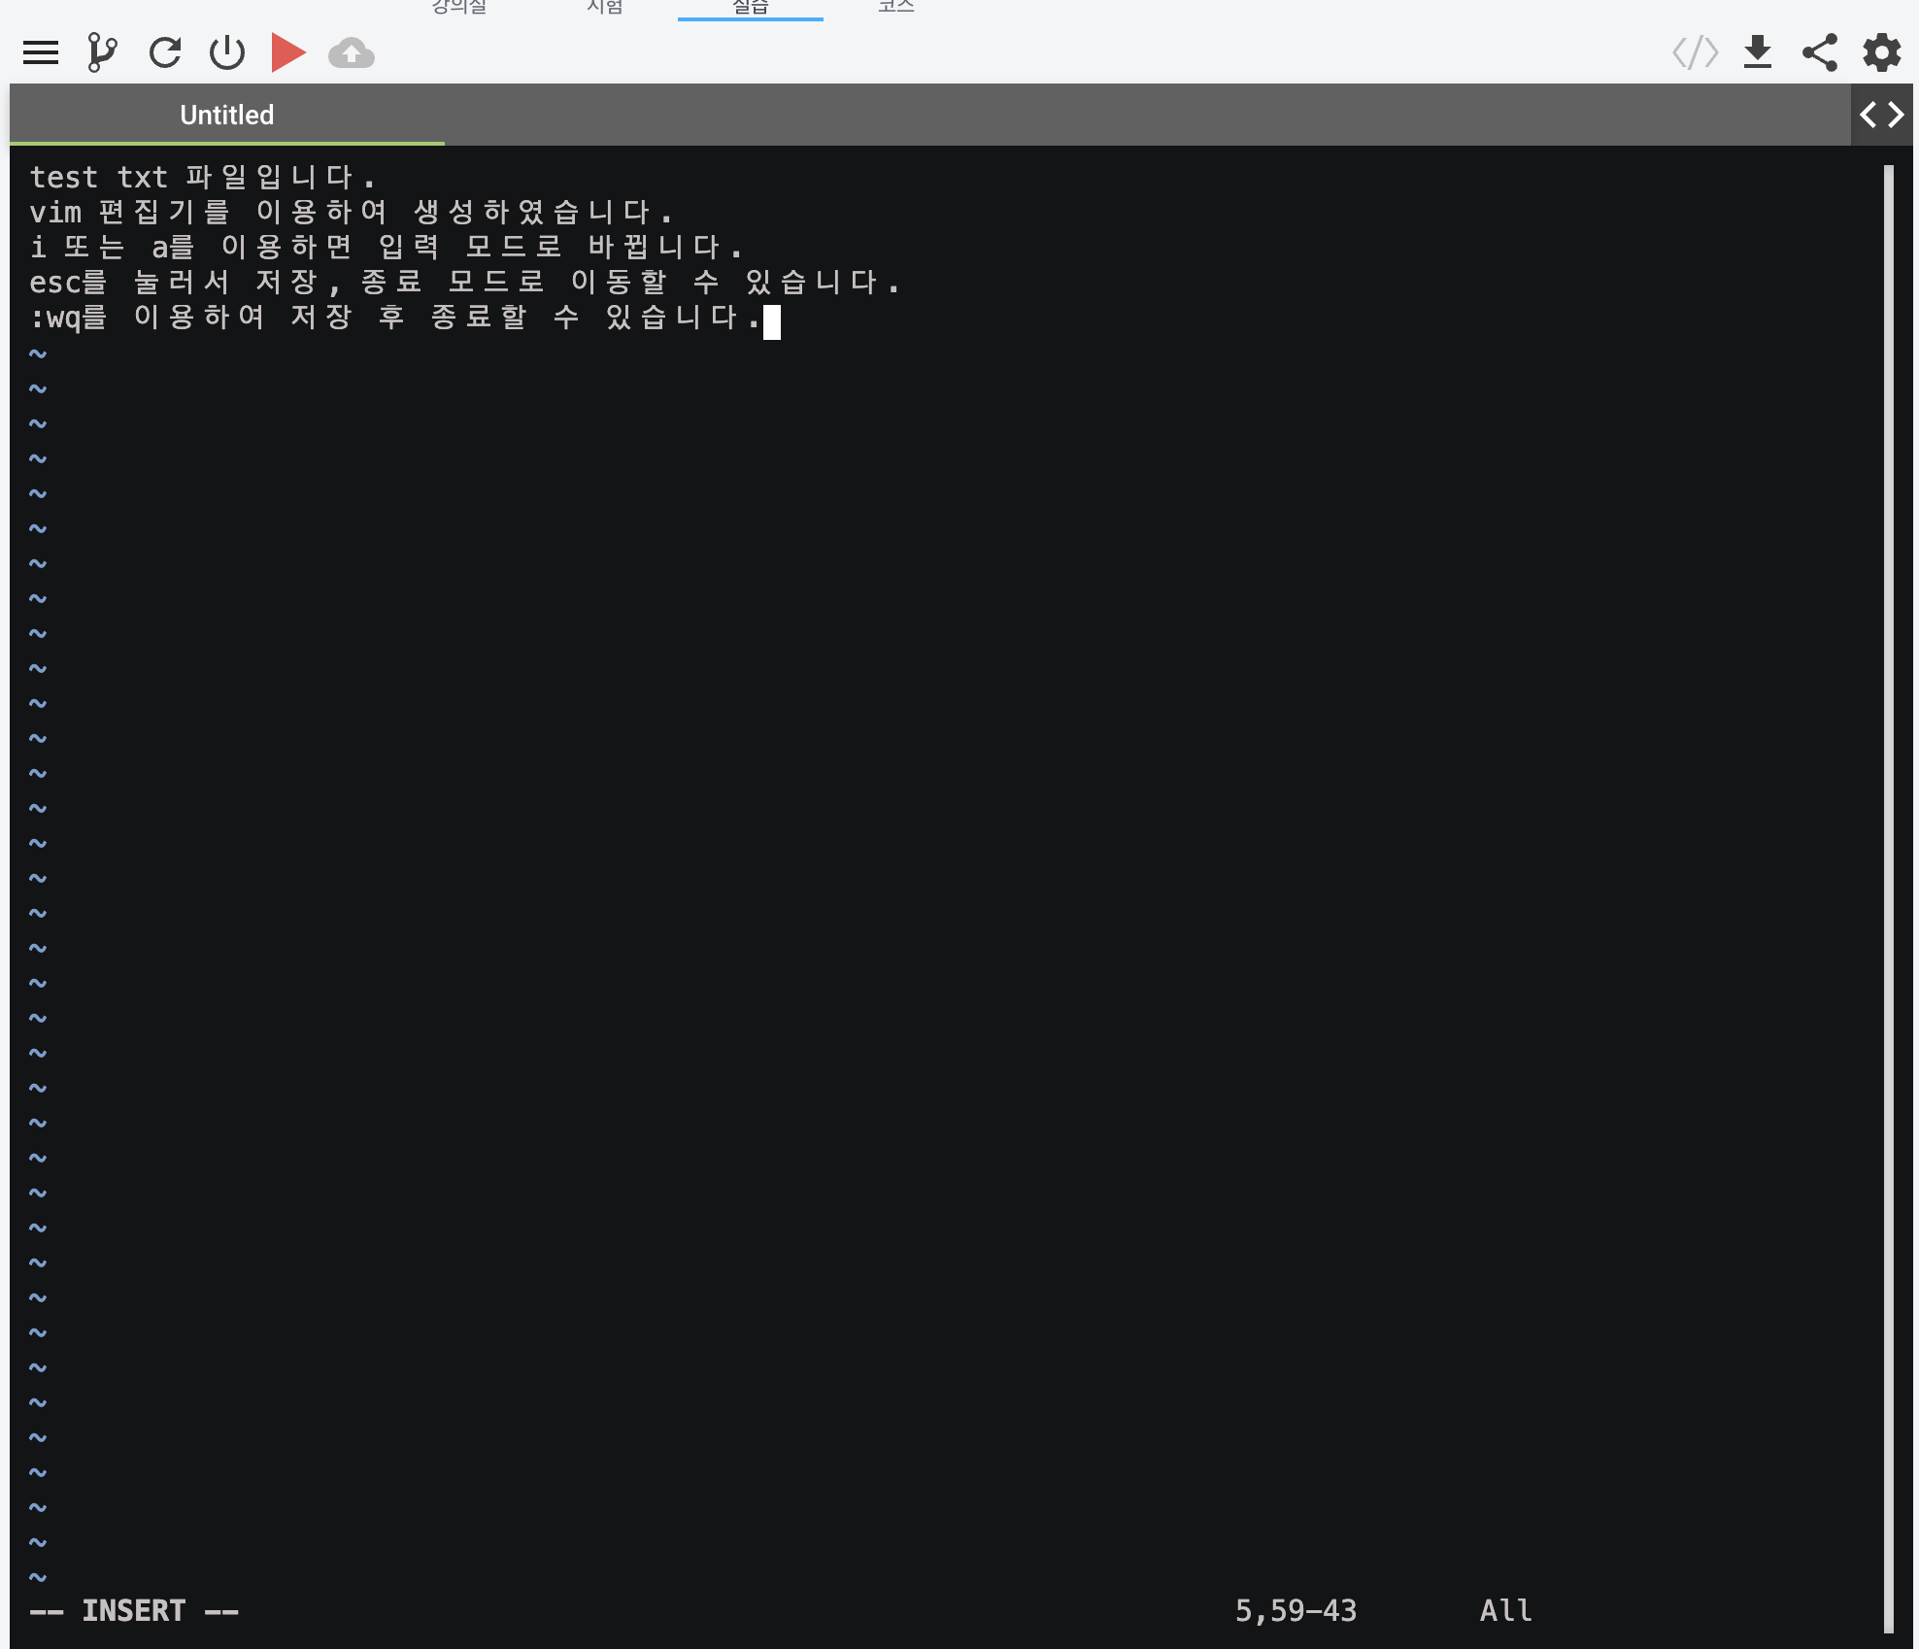Click the download icon
The width and height of the screenshot is (1919, 1649).
click(1758, 52)
